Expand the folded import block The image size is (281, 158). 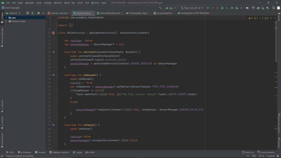[x=71, y=25]
